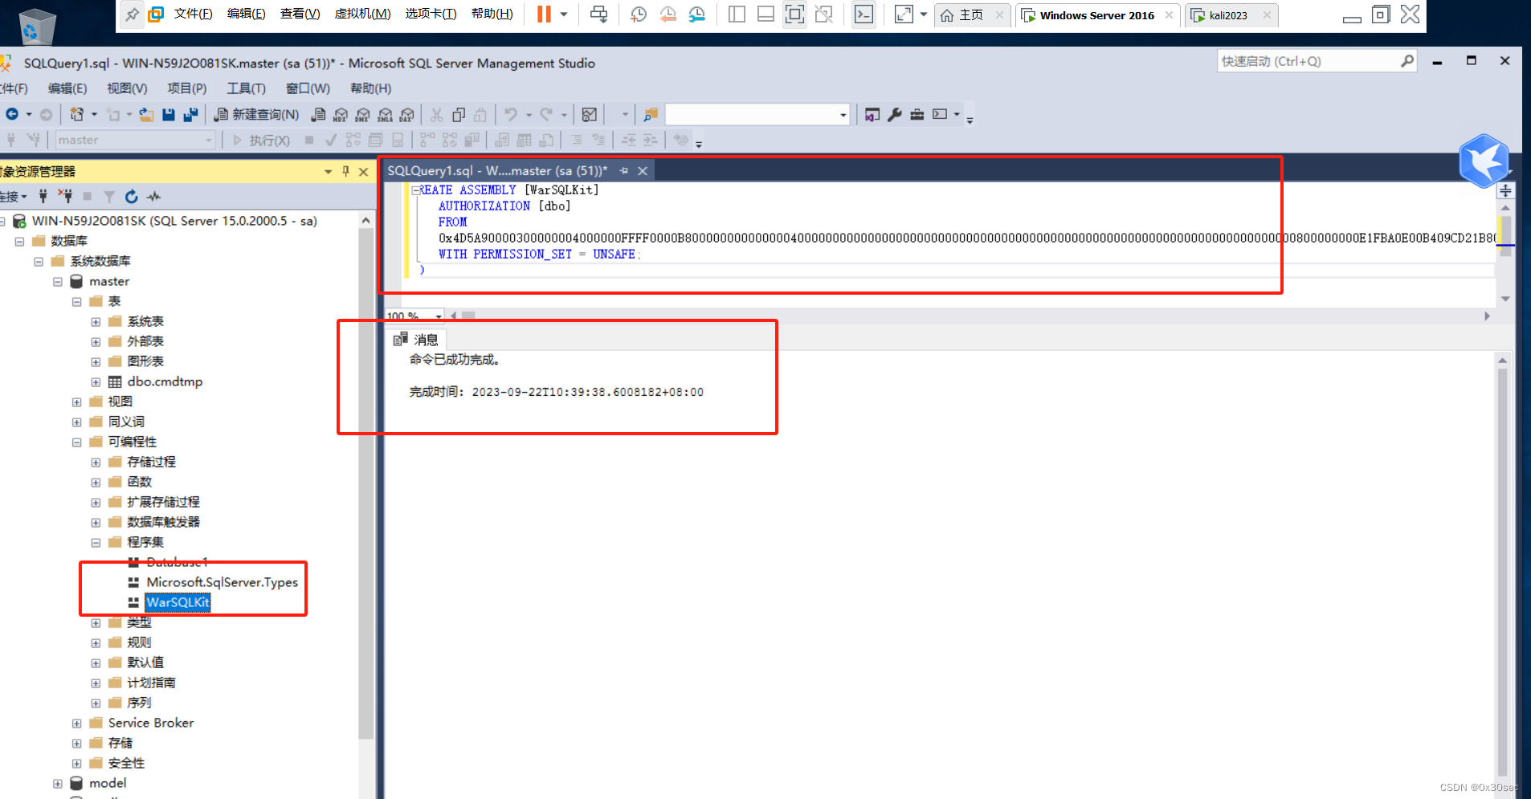Expand the 视图 folder
Viewport: 1531px width, 799px height.
(x=77, y=402)
